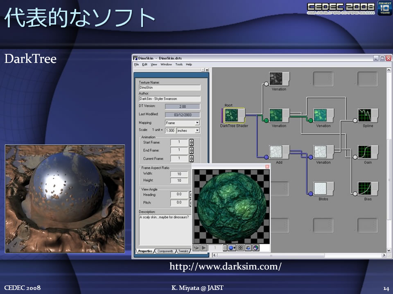Click the Author field with DarkSim - Skyler Swanson

(x=169, y=99)
